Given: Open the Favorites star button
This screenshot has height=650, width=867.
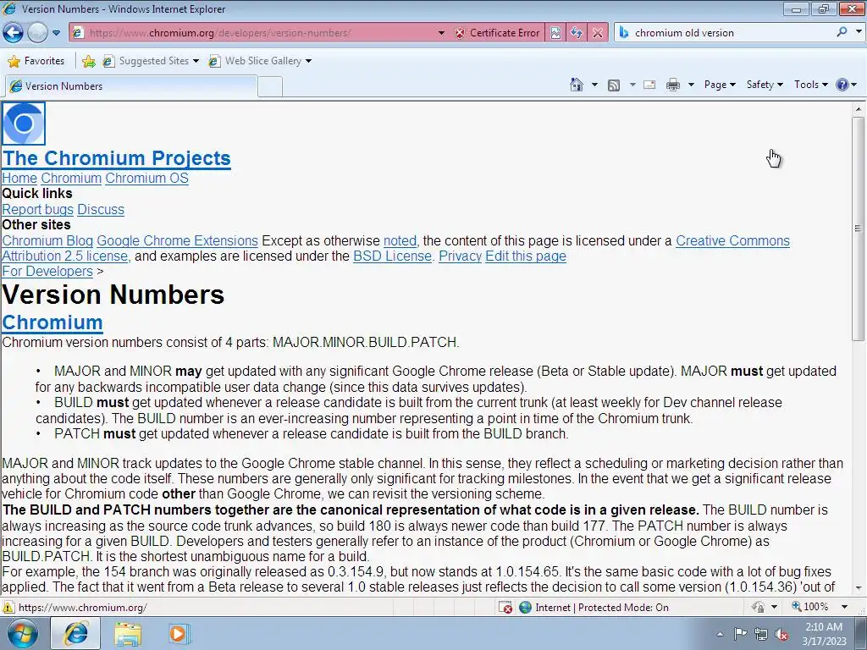Looking at the screenshot, I should [36, 61].
